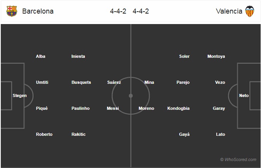The width and height of the screenshot is (261, 168).
Task: Click goalkeeper Neto's name
Action: [x=244, y=95]
